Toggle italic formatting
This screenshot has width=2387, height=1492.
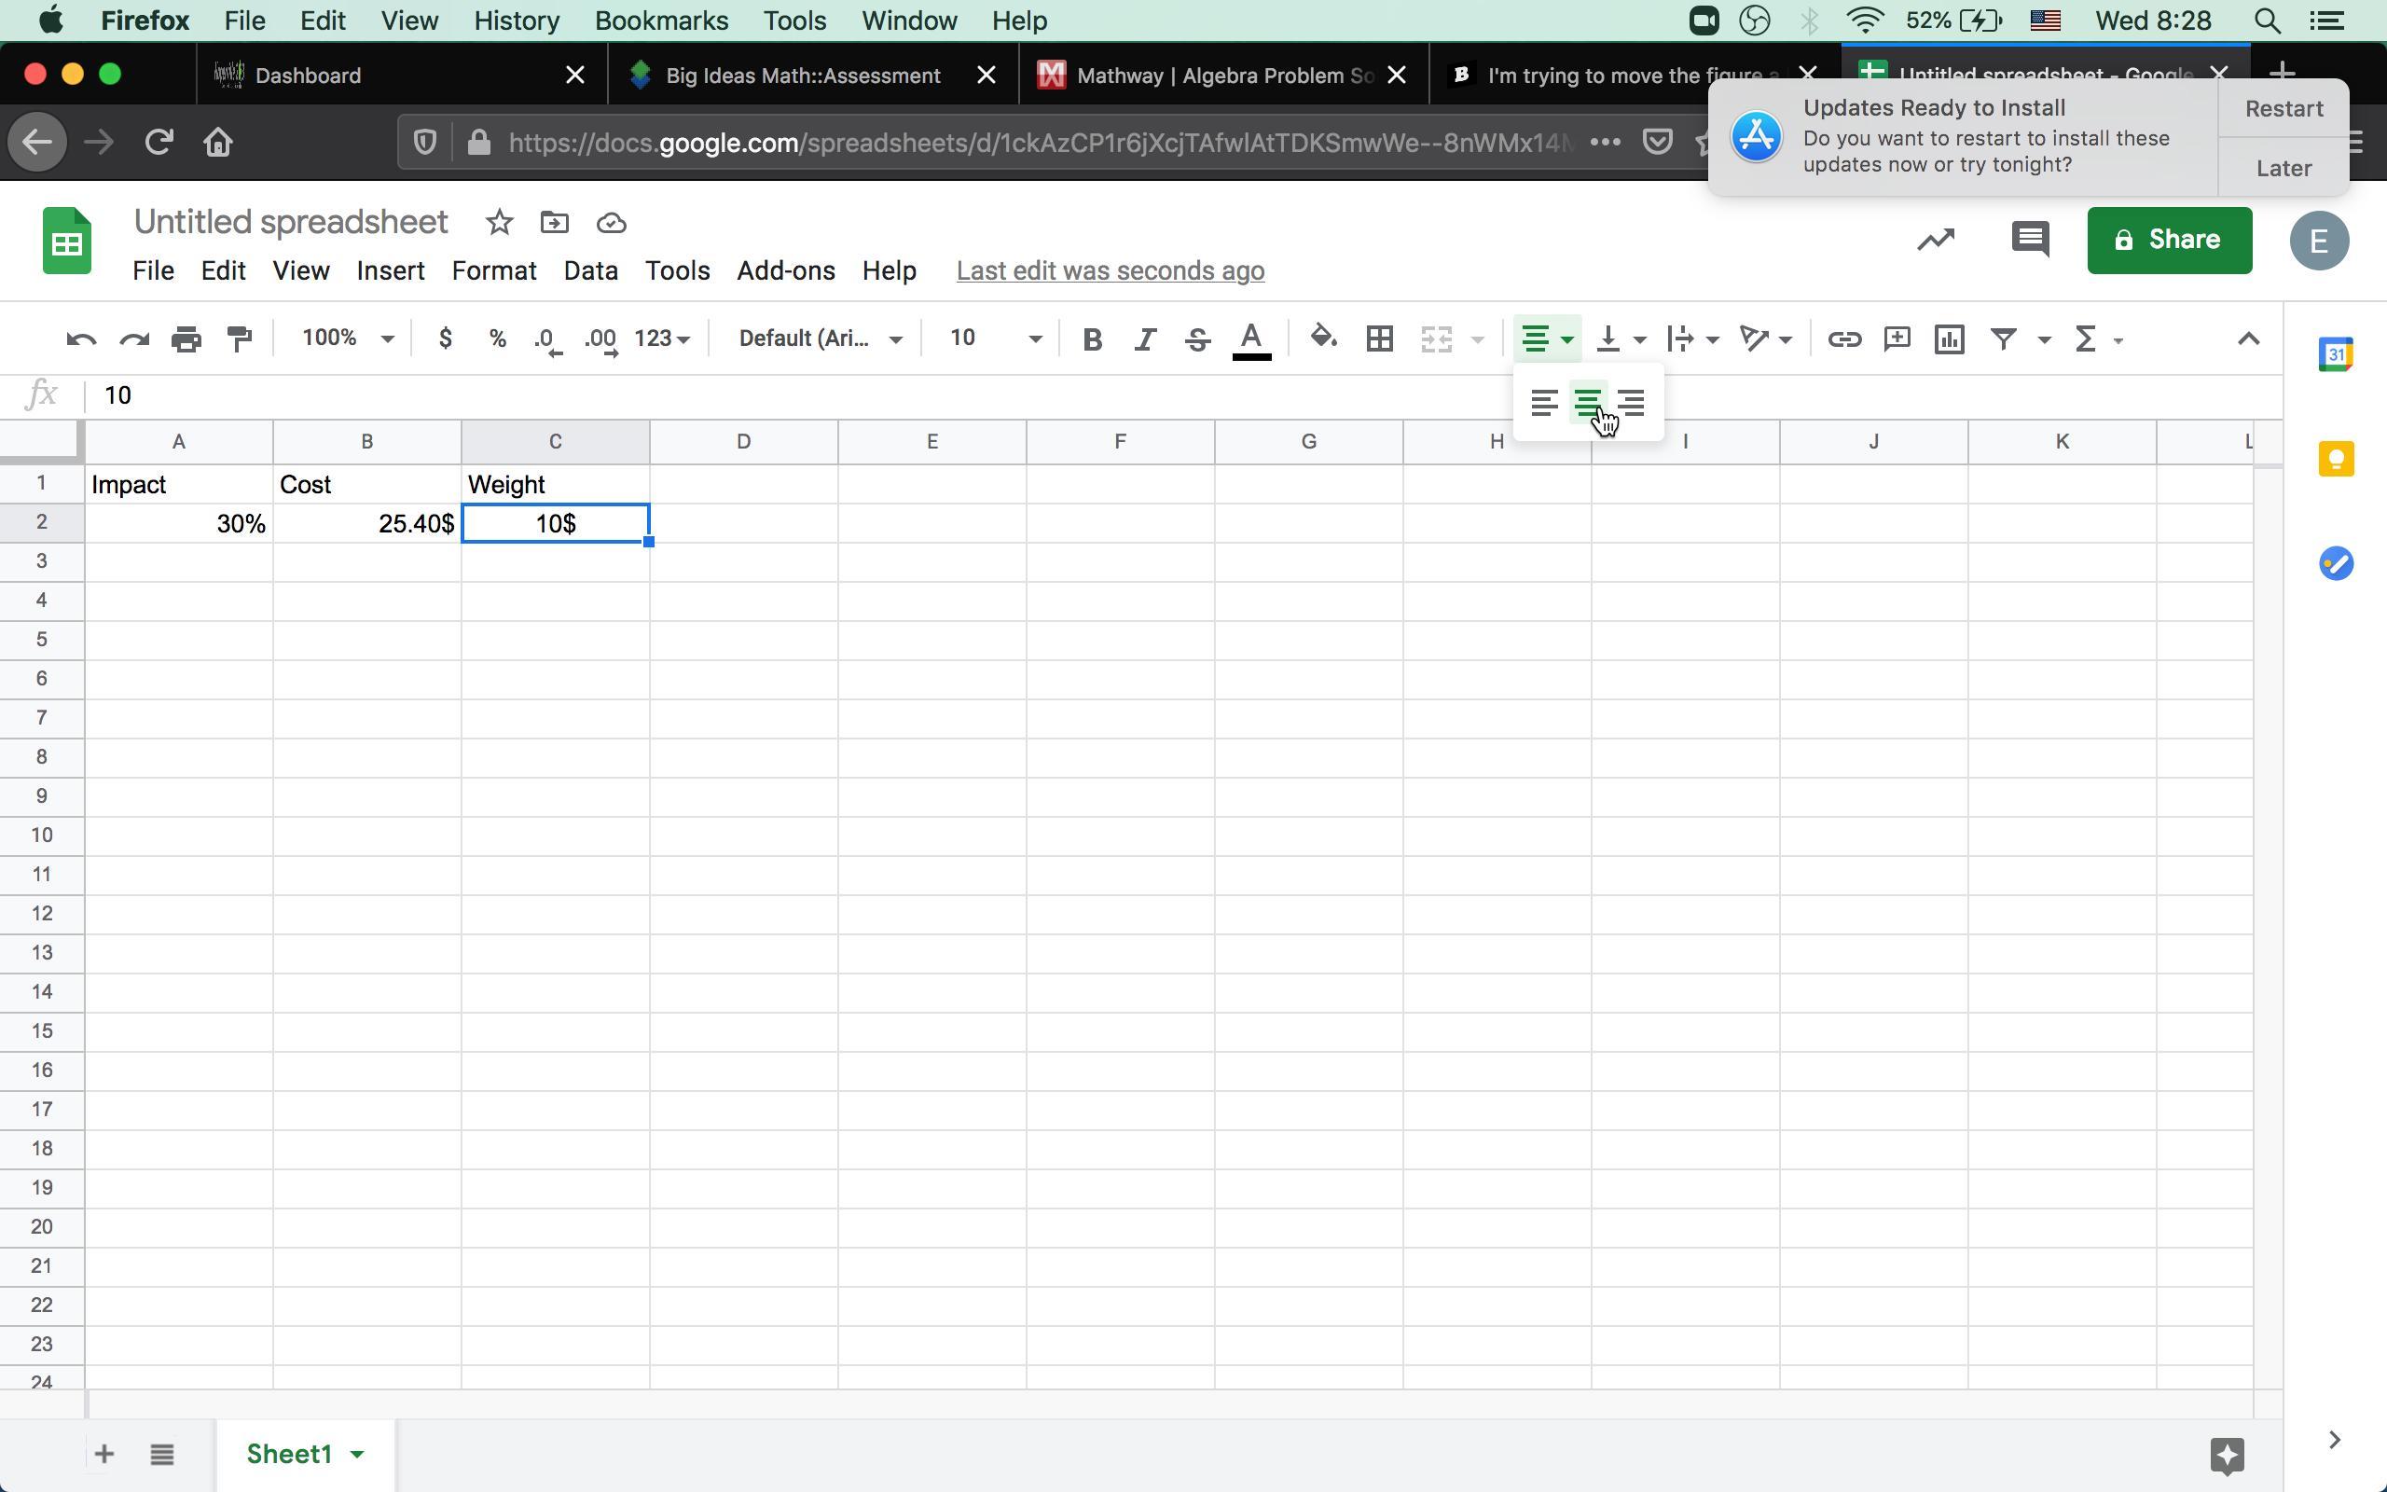point(1144,339)
